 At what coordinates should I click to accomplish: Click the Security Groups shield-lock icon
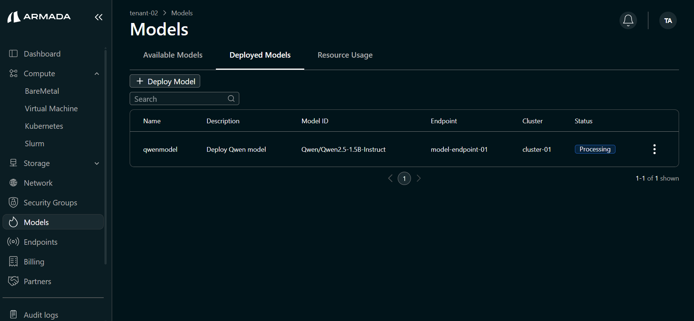click(13, 202)
